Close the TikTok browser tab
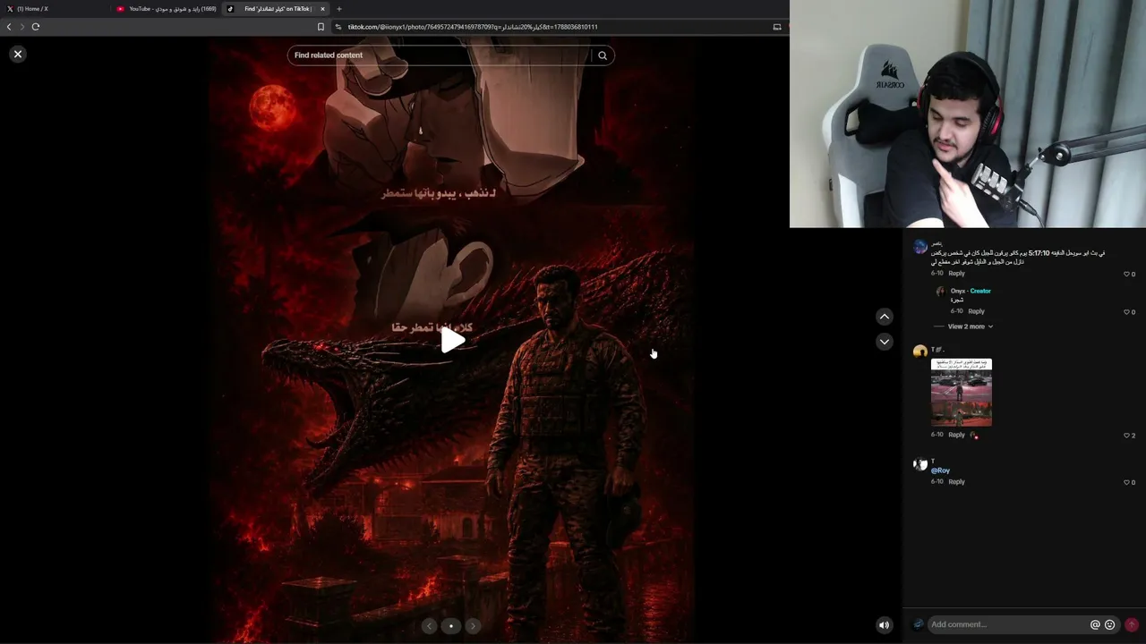The image size is (1146, 644). (x=322, y=9)
